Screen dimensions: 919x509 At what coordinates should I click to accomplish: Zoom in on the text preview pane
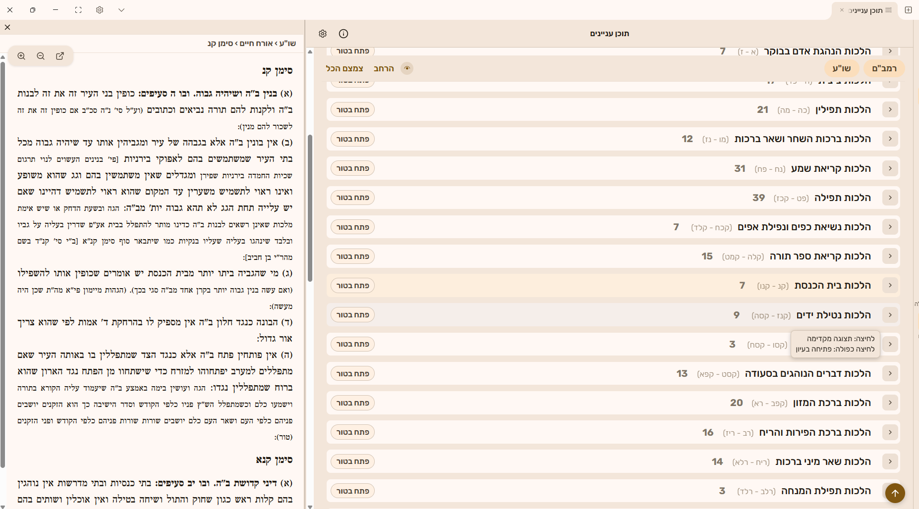(x=21, y=56)
